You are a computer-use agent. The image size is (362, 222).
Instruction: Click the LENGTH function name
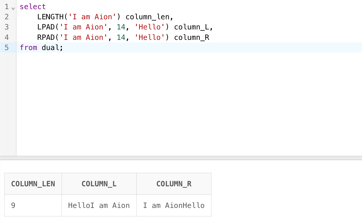pyautogui.click(x=50, y=17)
